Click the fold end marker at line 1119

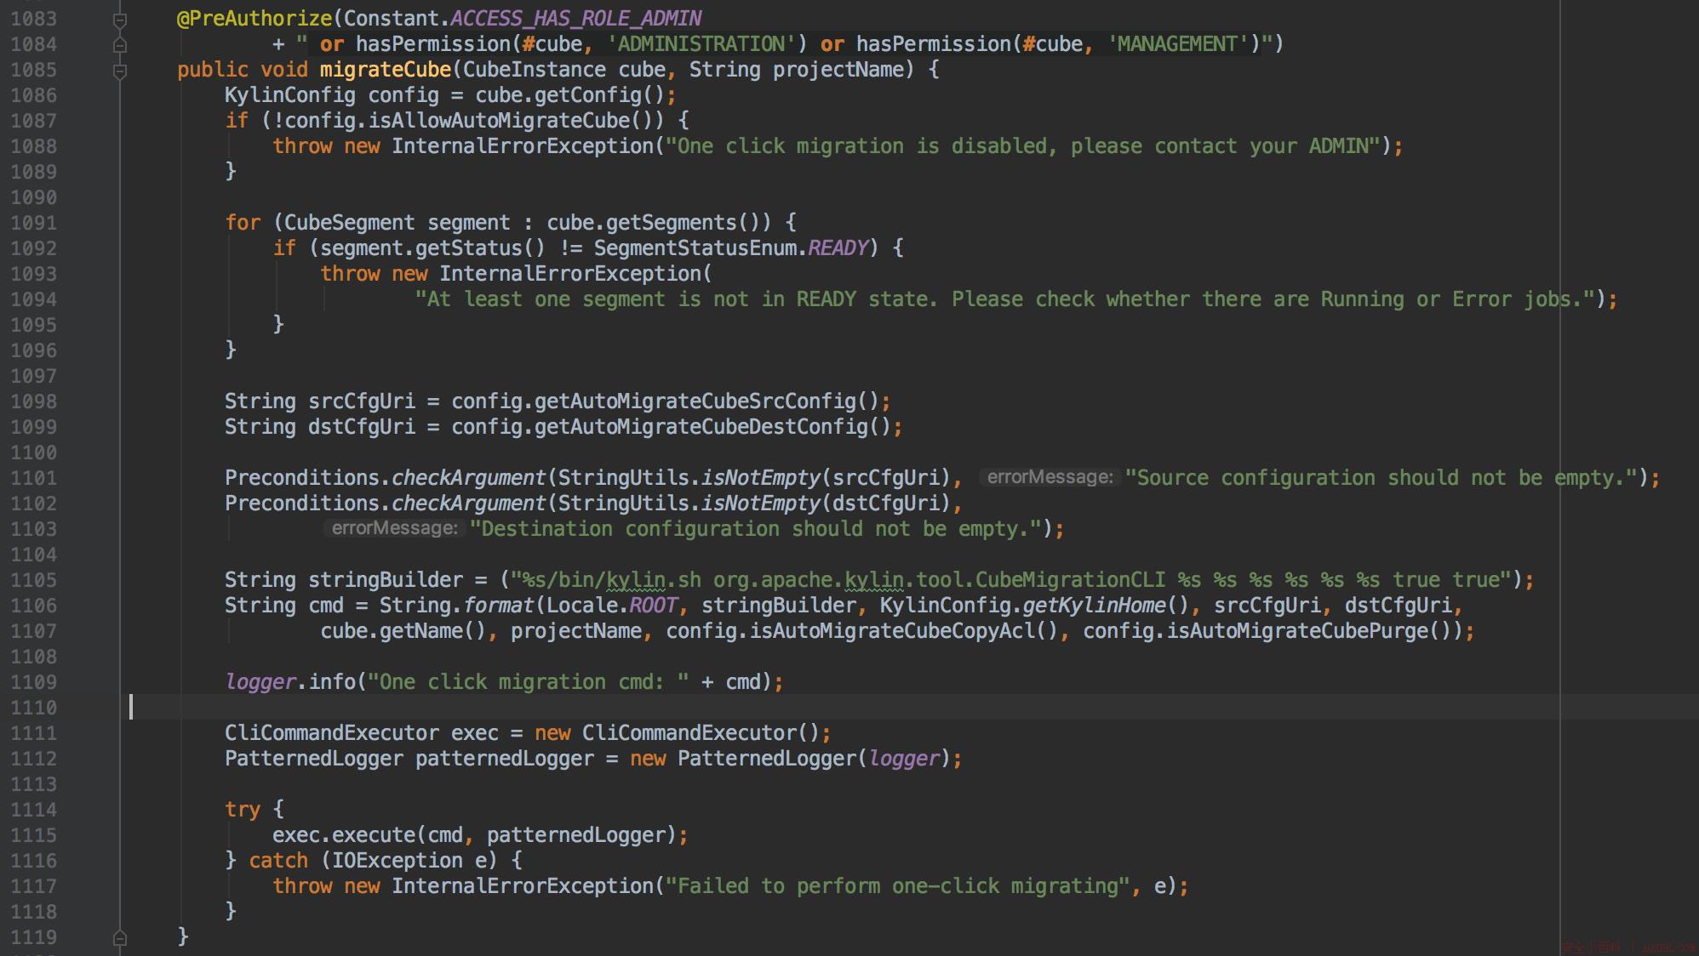[120, 937]
